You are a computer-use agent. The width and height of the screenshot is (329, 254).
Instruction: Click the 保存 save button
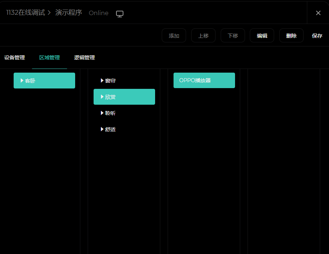tap(317, 36)
